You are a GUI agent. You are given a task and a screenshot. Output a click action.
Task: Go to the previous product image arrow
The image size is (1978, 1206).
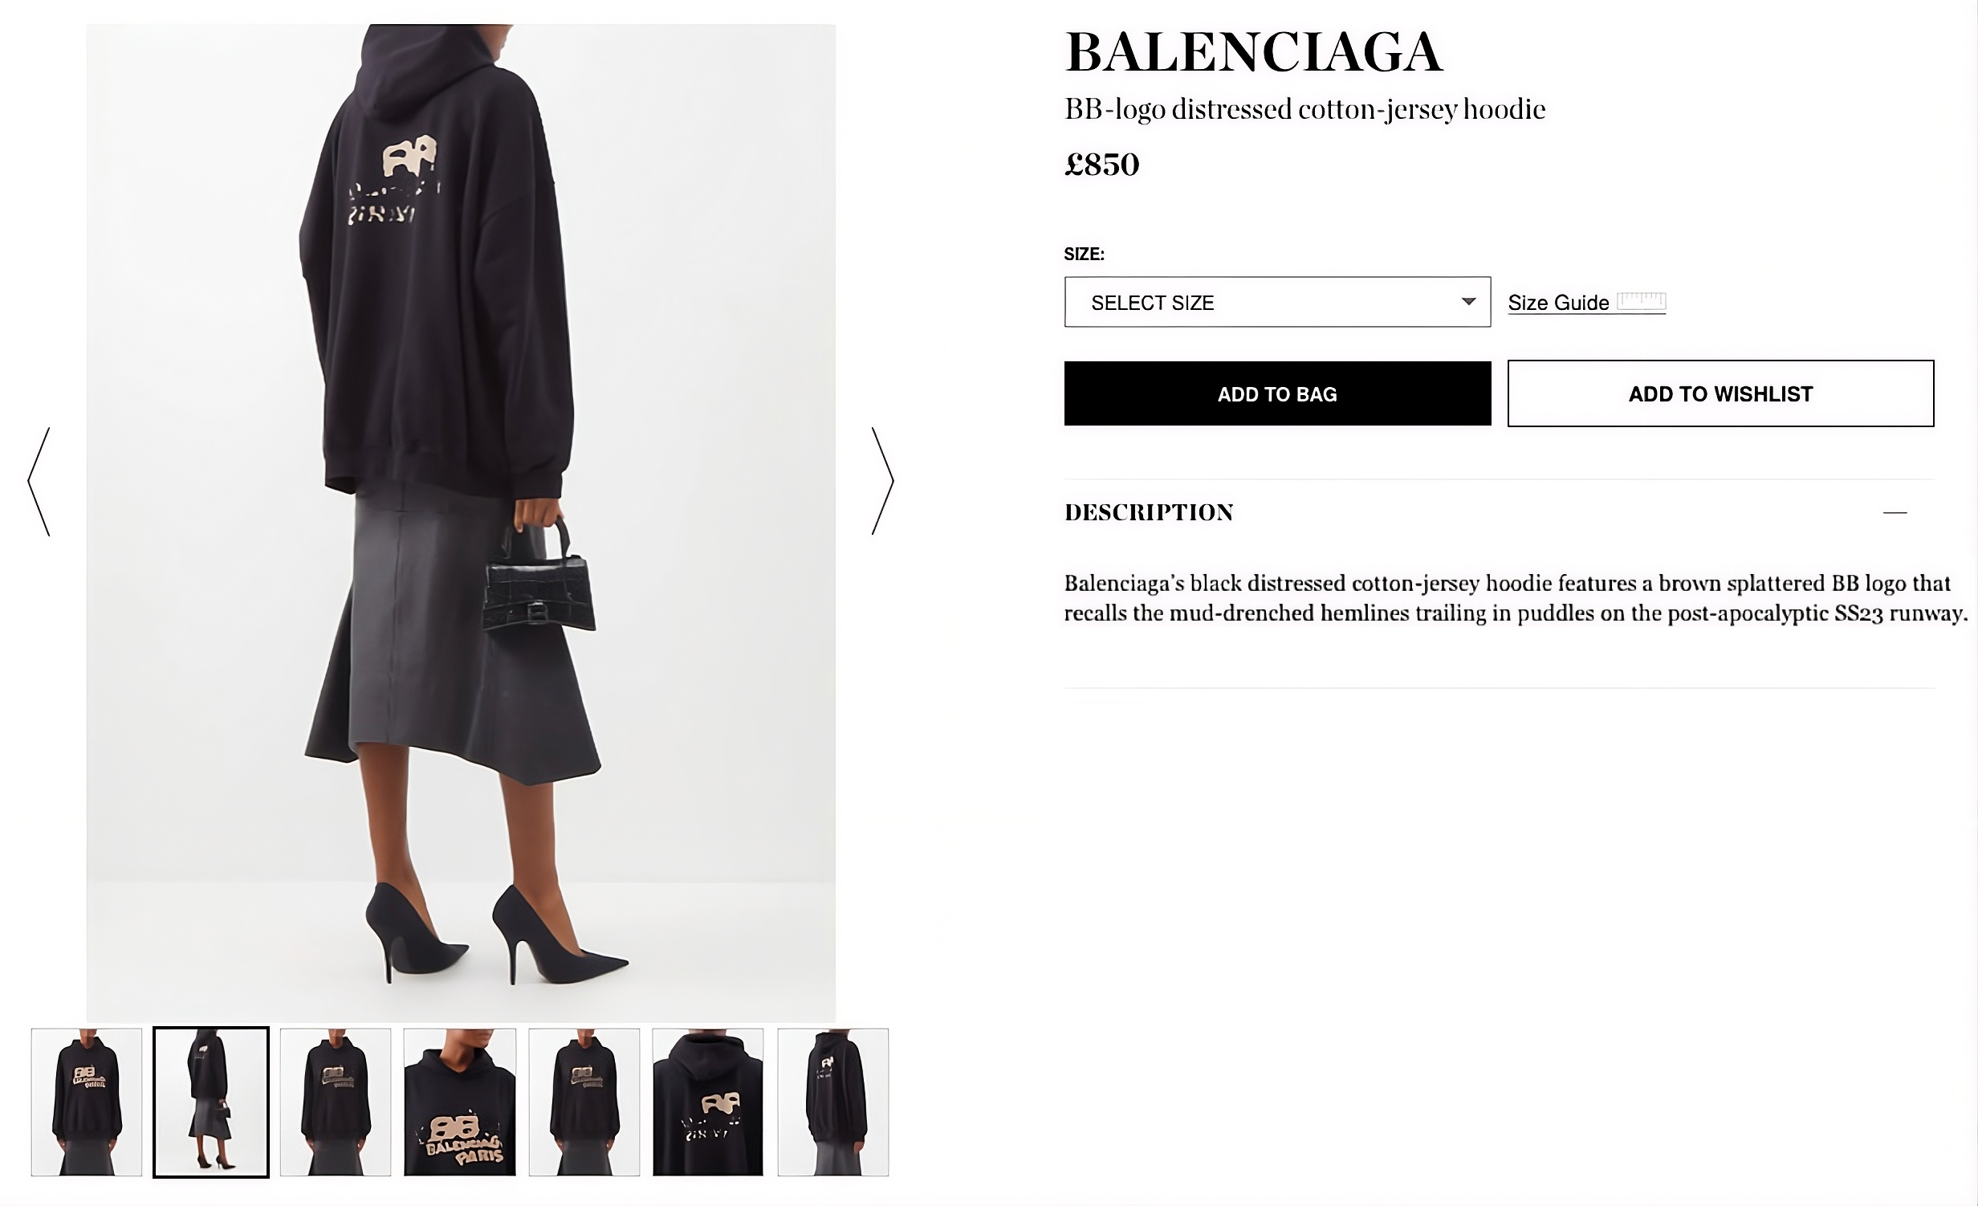pyautogui.click(x=39, y=481)
